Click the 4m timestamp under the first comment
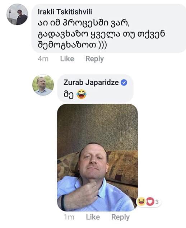This screenshot has width=186, height=228. tap(43, 59)
